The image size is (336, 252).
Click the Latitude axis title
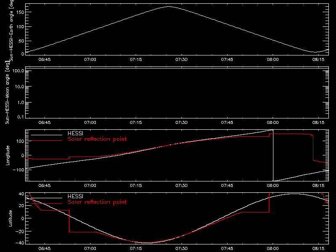click(10, 218)
